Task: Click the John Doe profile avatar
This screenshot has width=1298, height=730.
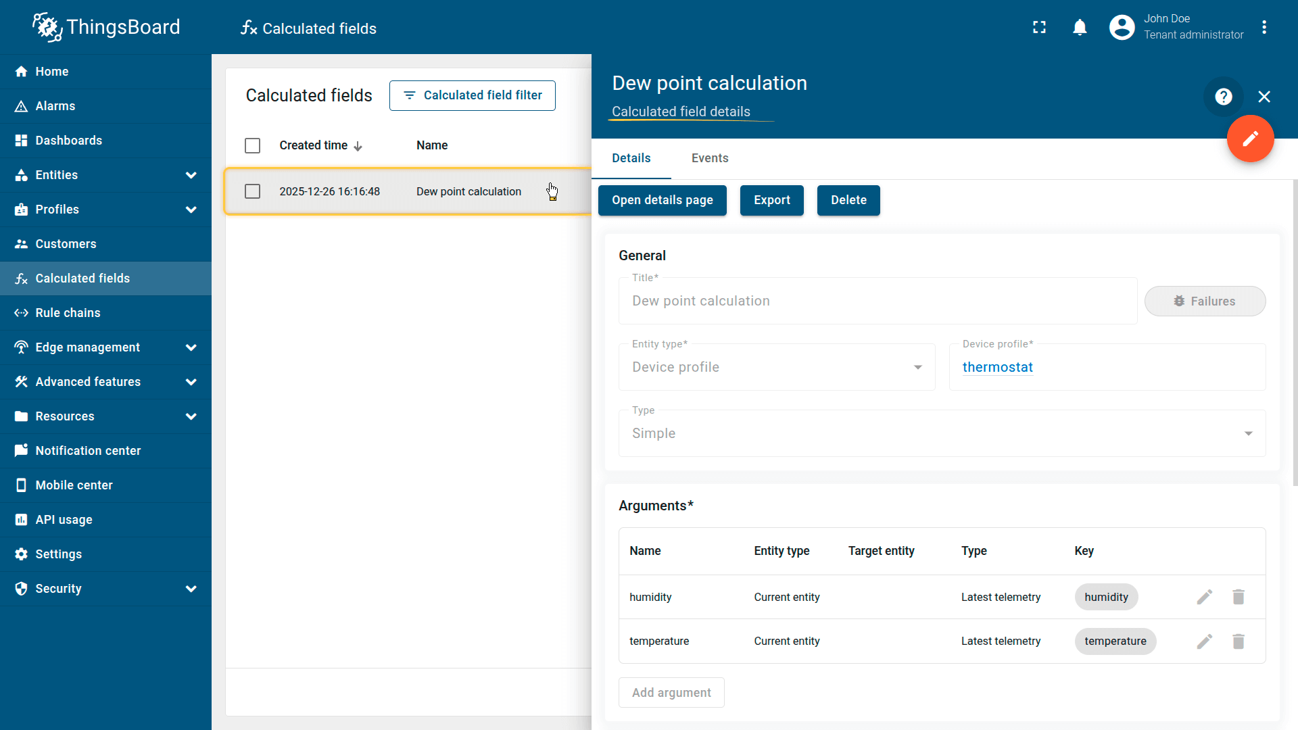Action: (1122, 27)
